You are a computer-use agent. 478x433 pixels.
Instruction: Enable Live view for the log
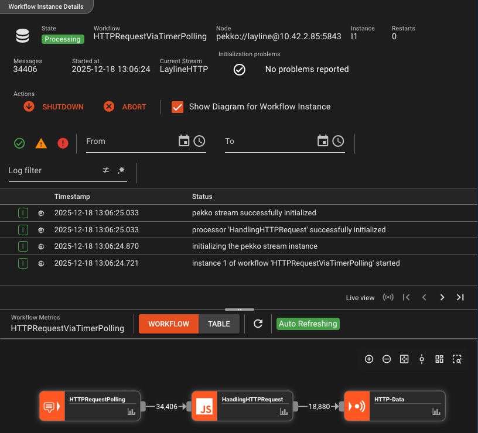(388, 297)
